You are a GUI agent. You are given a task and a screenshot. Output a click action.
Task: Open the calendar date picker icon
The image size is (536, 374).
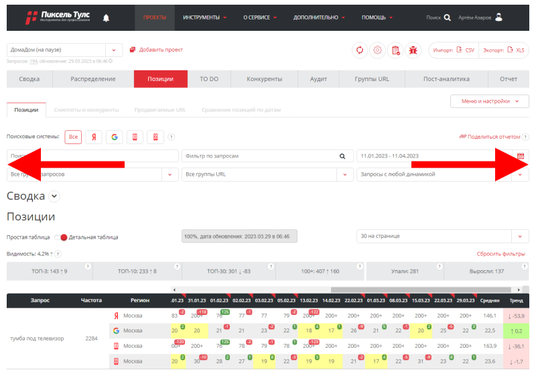coord(521,156)
